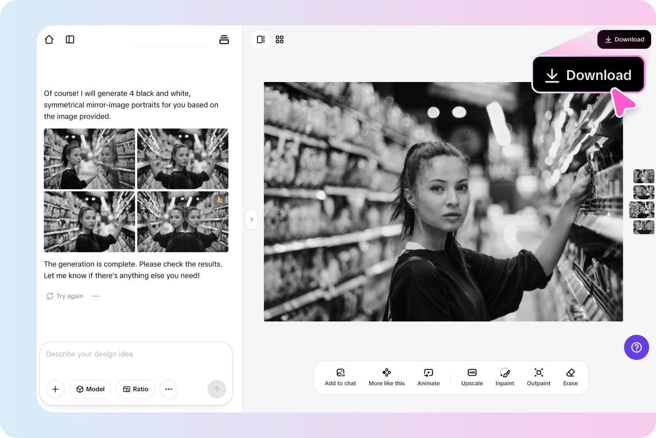Open top-right chat thumbnail with outstretched arms
The image size is (656, 438).
[x=183, y=159]
